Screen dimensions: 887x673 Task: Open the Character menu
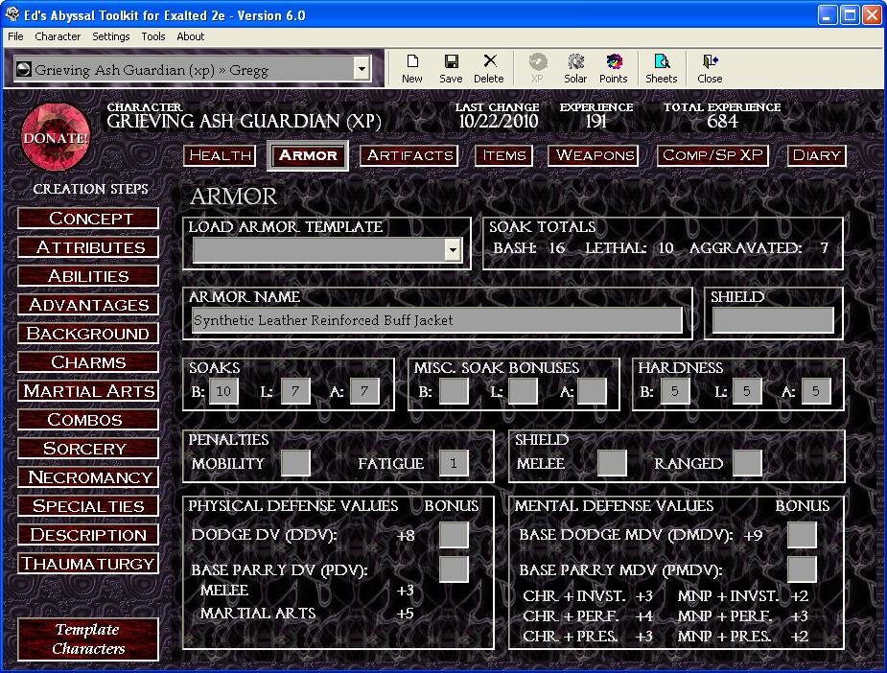pos(58,36)
